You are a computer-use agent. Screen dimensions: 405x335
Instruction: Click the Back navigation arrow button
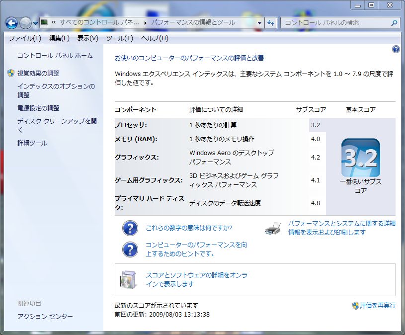coord(11,23)
